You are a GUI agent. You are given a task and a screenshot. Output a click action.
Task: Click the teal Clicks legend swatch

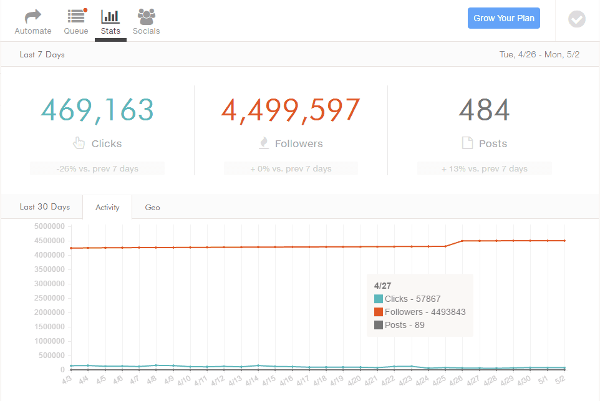coord(378,299)
